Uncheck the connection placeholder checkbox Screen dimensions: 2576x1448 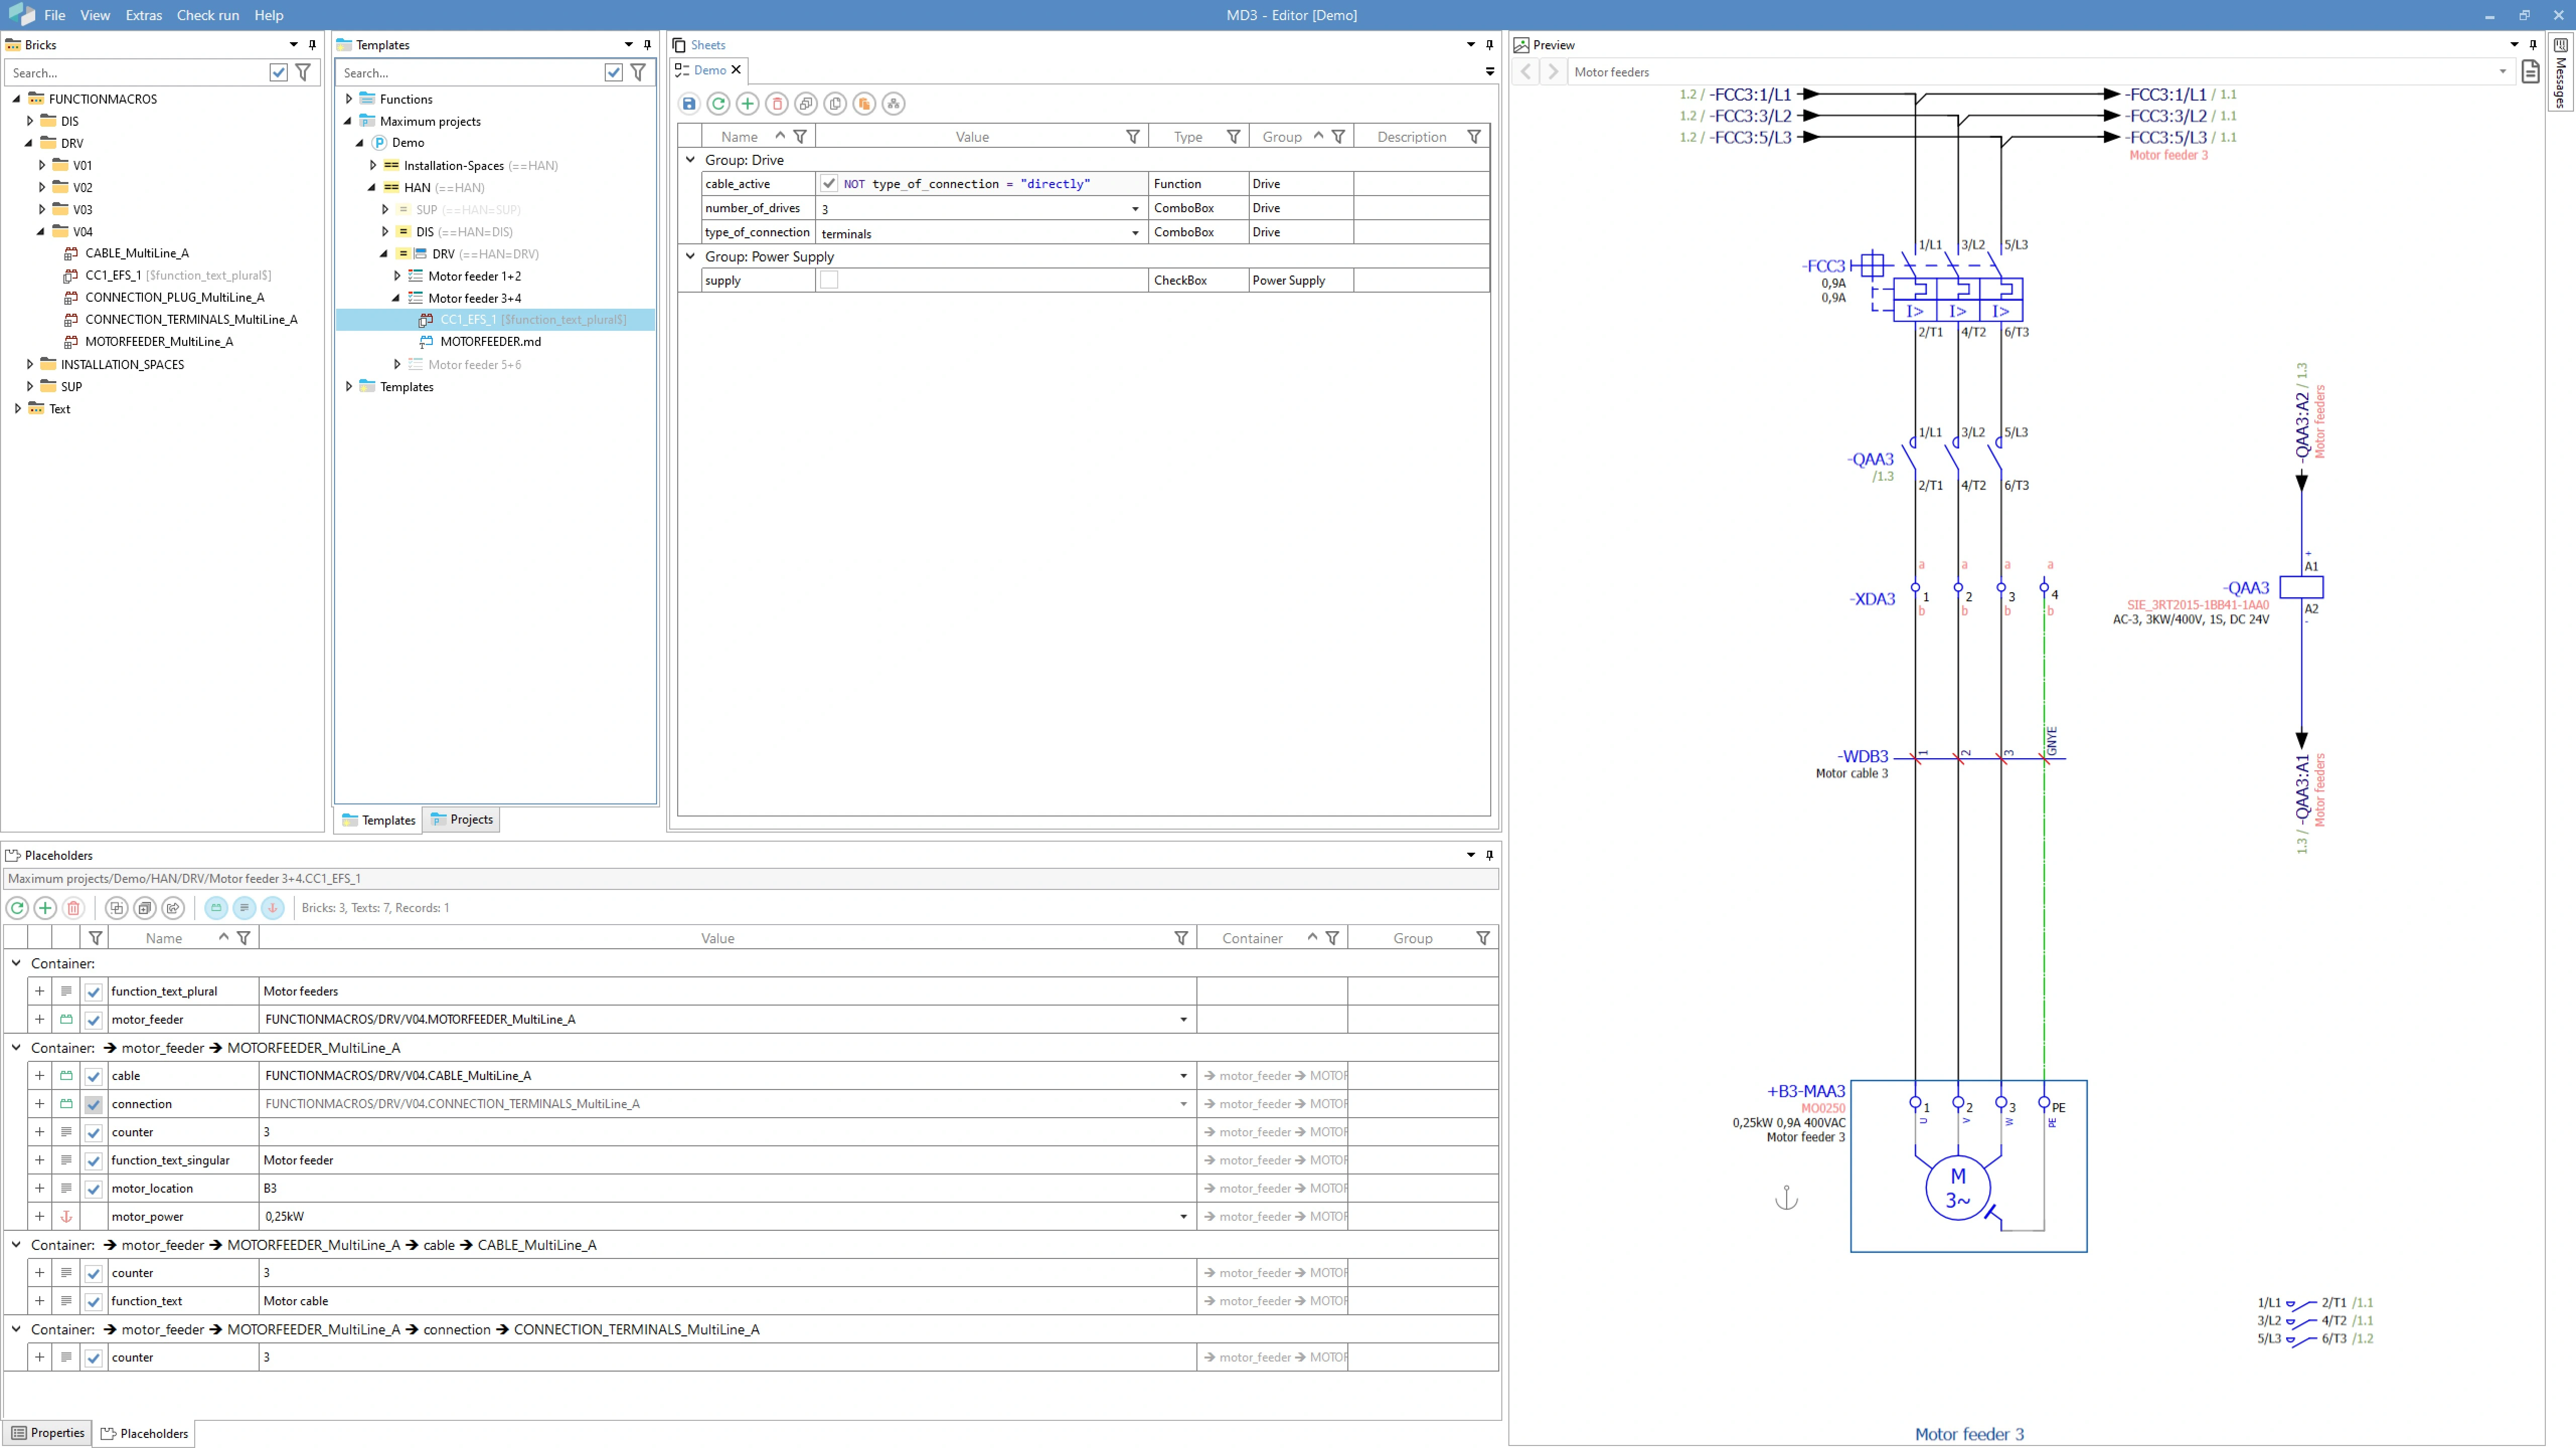93,1104
